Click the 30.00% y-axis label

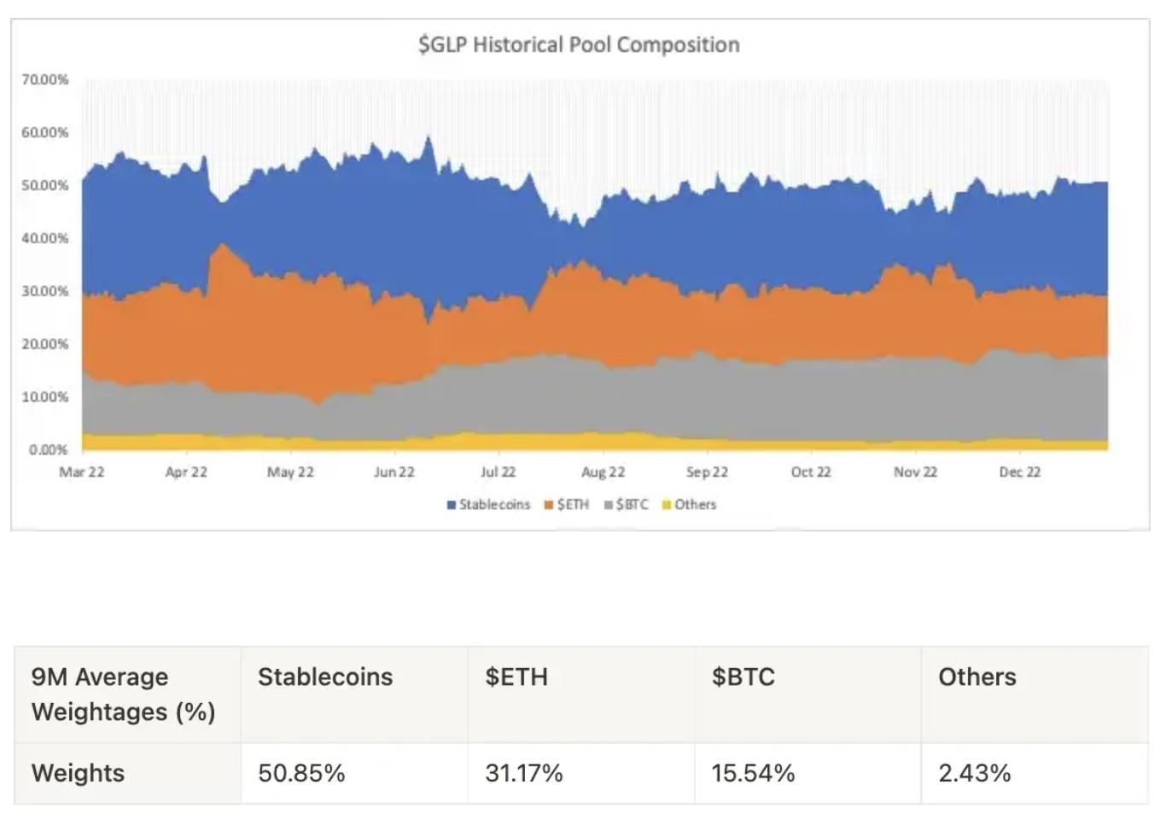click(45, 291)
